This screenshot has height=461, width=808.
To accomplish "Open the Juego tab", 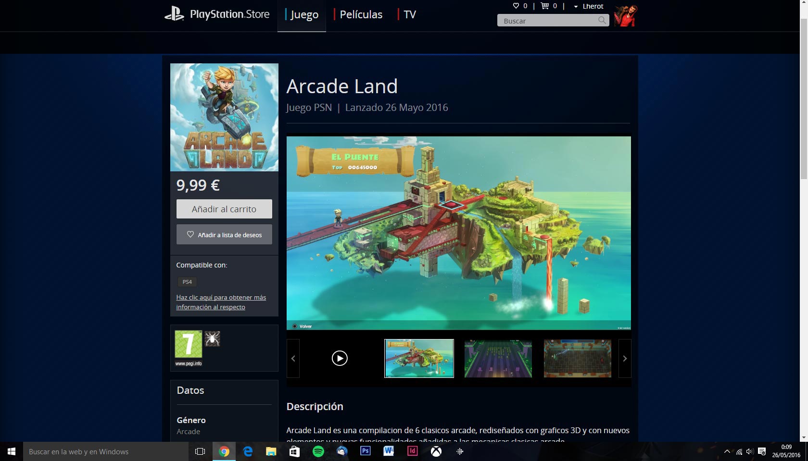I will [302, 15].
